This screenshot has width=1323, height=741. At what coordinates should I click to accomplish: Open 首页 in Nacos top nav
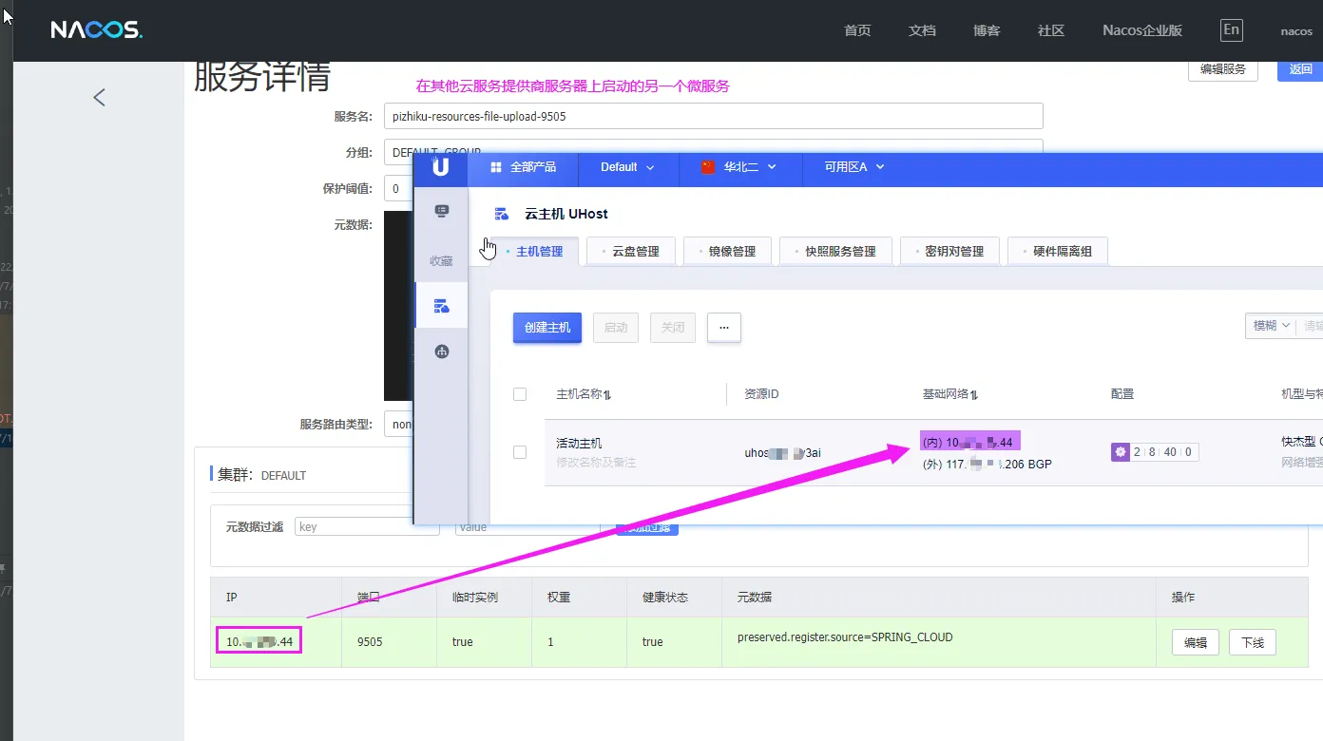coord(857,30)
